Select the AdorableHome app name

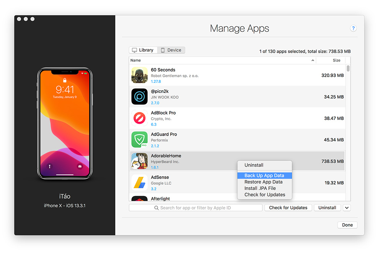pyautogui.click(x=166, y=156)
